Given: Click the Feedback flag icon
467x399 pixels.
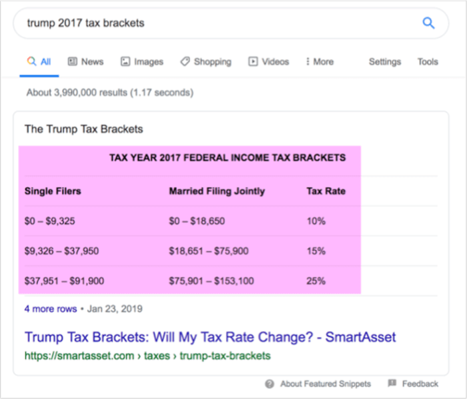Looking at the screenshot, I should (x=392, y=384).
